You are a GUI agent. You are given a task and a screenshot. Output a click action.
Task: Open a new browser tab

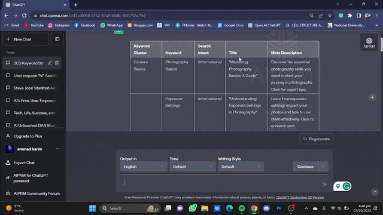[x=76, y=5]
